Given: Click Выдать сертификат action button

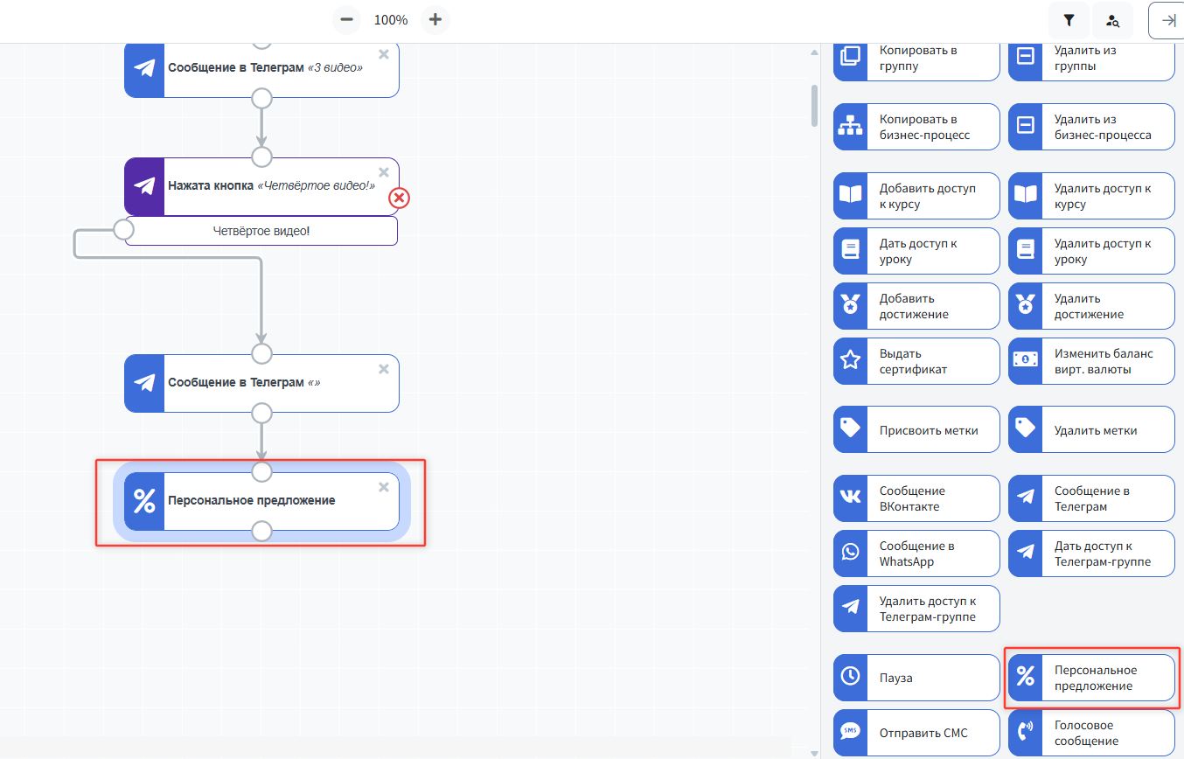Looking at the screenshot, I should pos(916,361).
